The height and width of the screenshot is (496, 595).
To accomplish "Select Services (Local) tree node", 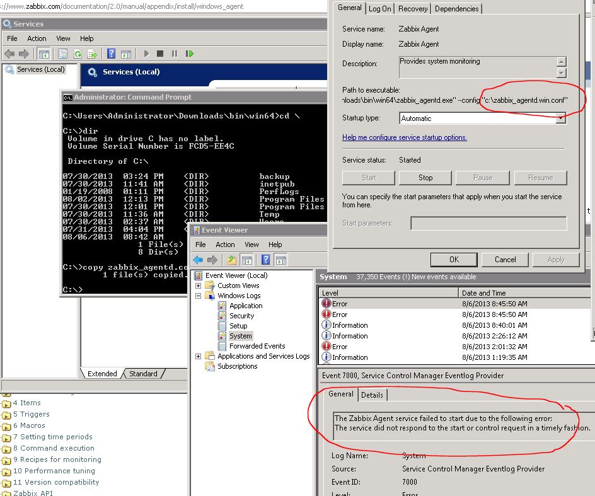I will point(40,69).
